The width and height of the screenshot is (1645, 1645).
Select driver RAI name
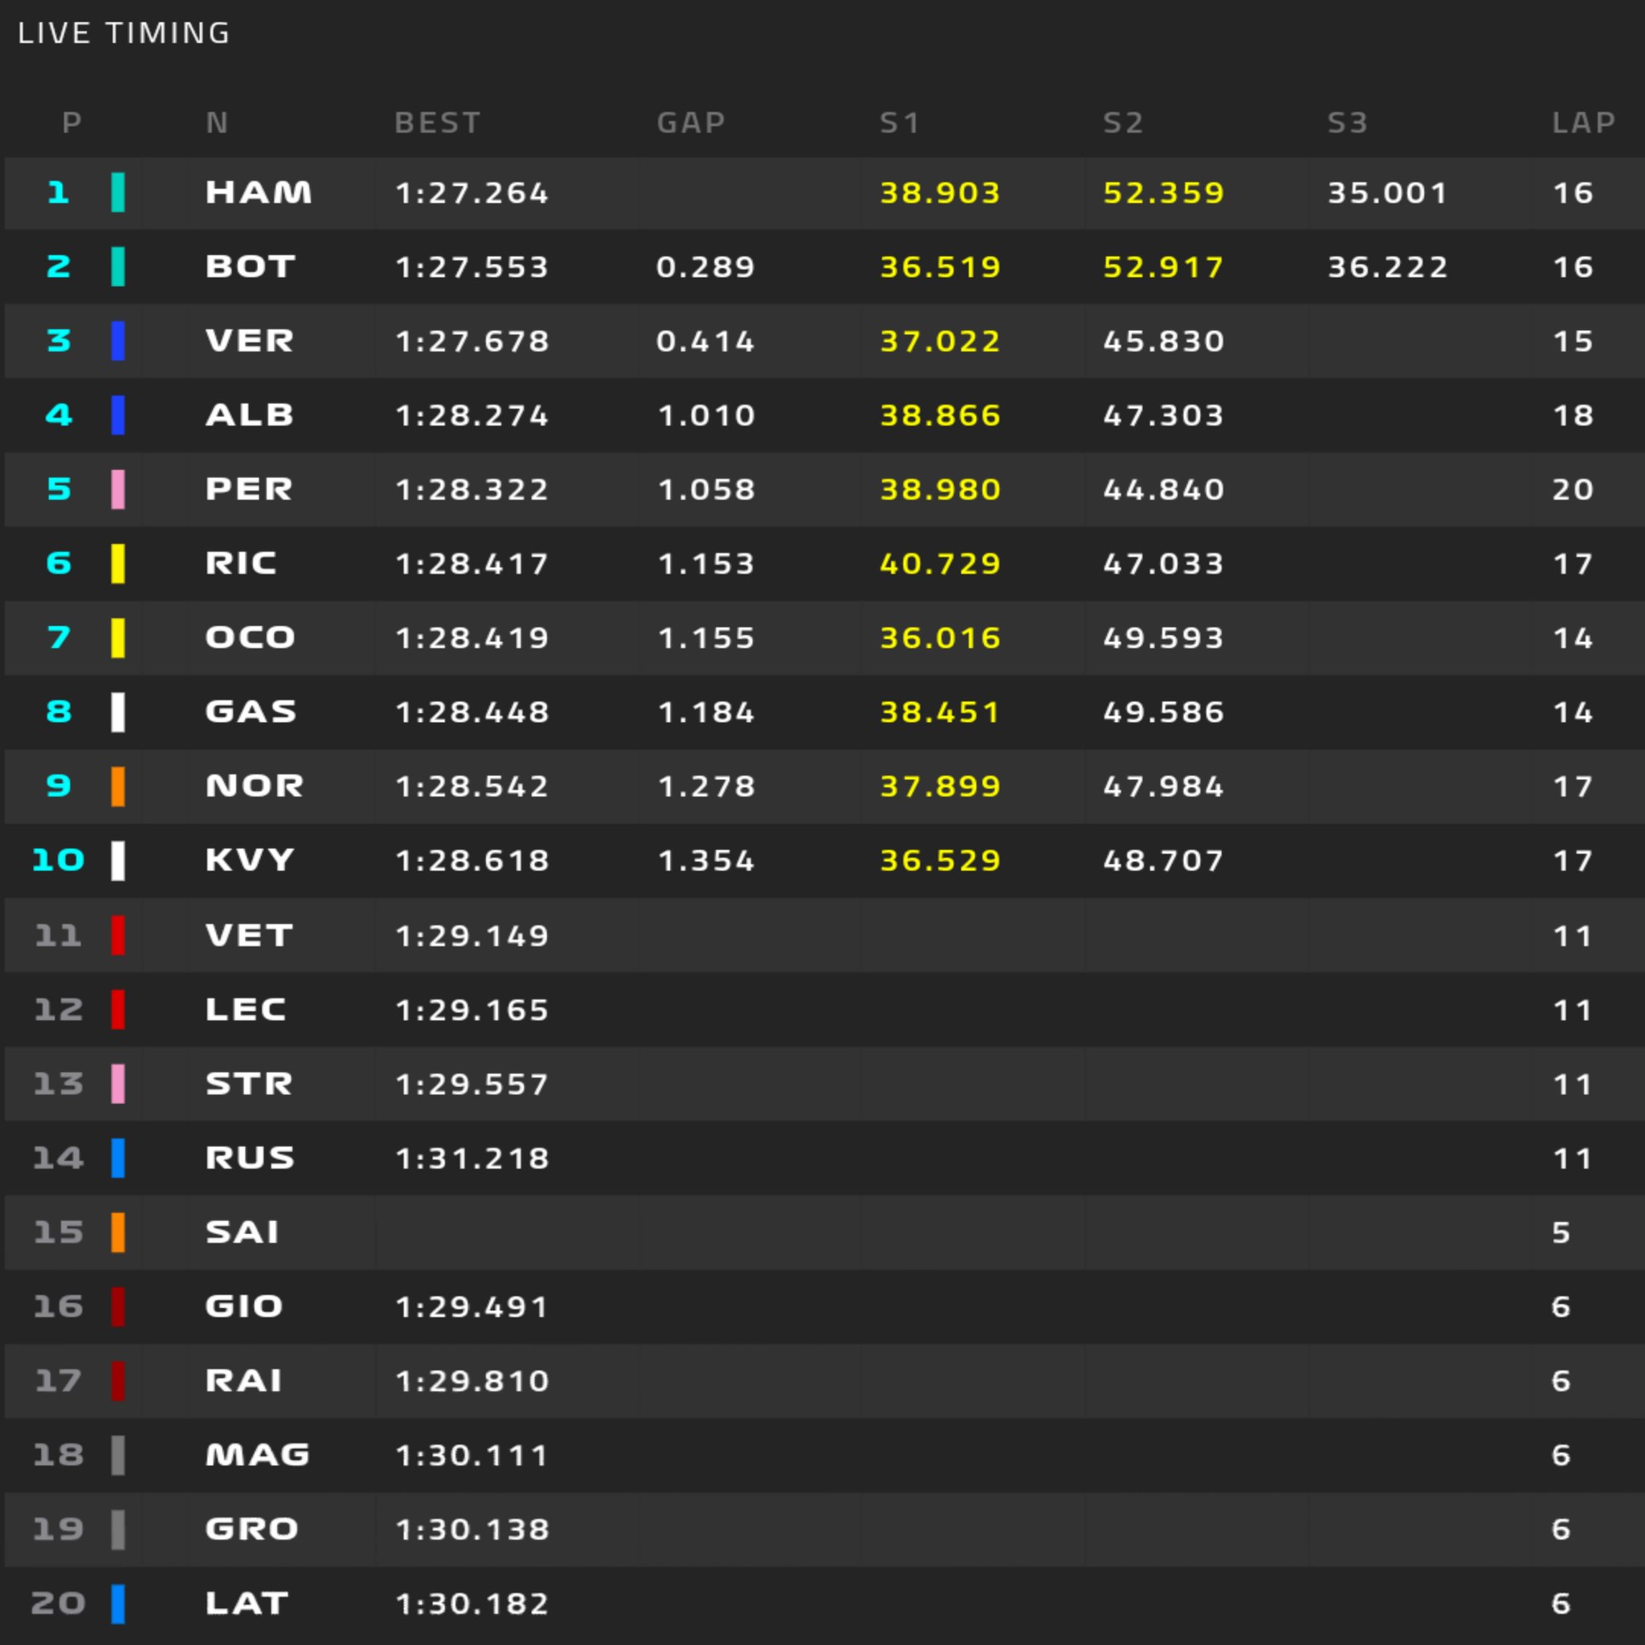(243, 1380)
